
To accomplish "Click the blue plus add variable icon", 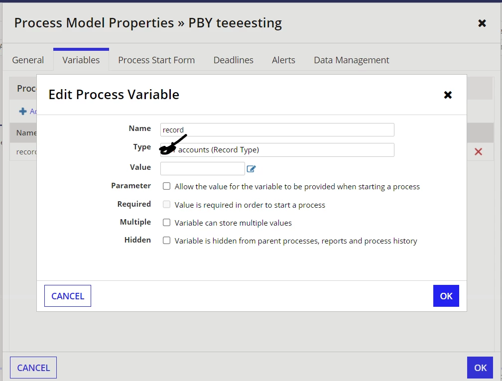I will (23, 111).
